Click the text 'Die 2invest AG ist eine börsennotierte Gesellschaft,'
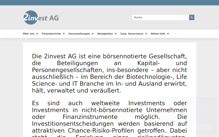Screen dimensions: 219x137 click(109, 56)
